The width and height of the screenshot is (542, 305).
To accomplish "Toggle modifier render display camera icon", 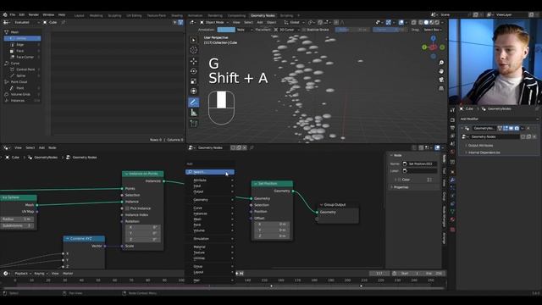I will point(517,128).
